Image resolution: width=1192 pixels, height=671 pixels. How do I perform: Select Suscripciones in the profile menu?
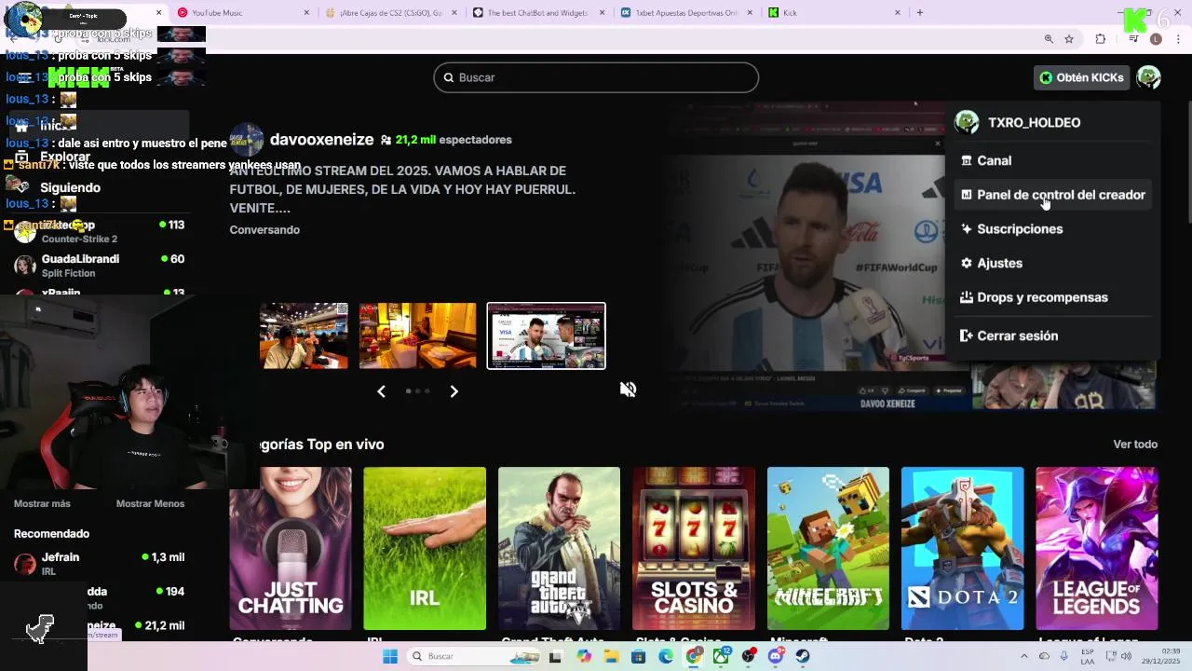click(x=1052, y=229)
